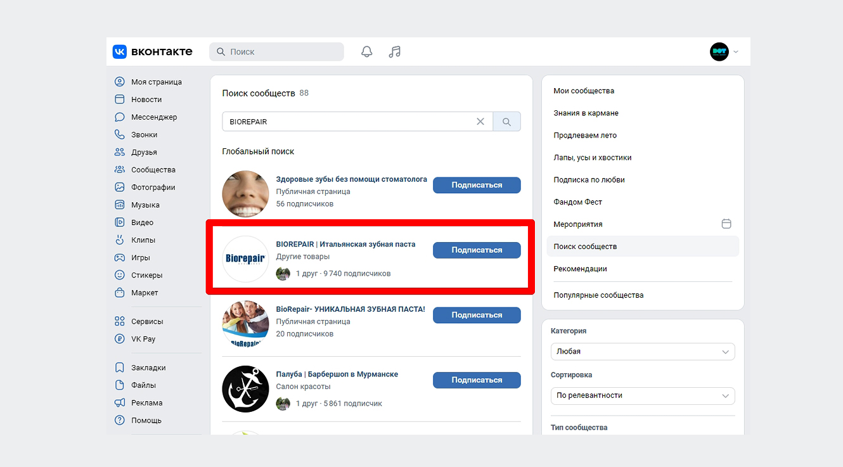This screenshot has height=467, width=843.
Task: Click the Клипы sidebar icon
Action: tap(119, 240)
